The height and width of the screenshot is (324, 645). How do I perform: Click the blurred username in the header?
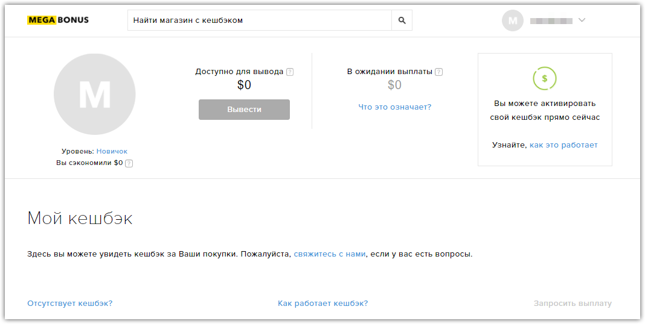click(551, 21)
